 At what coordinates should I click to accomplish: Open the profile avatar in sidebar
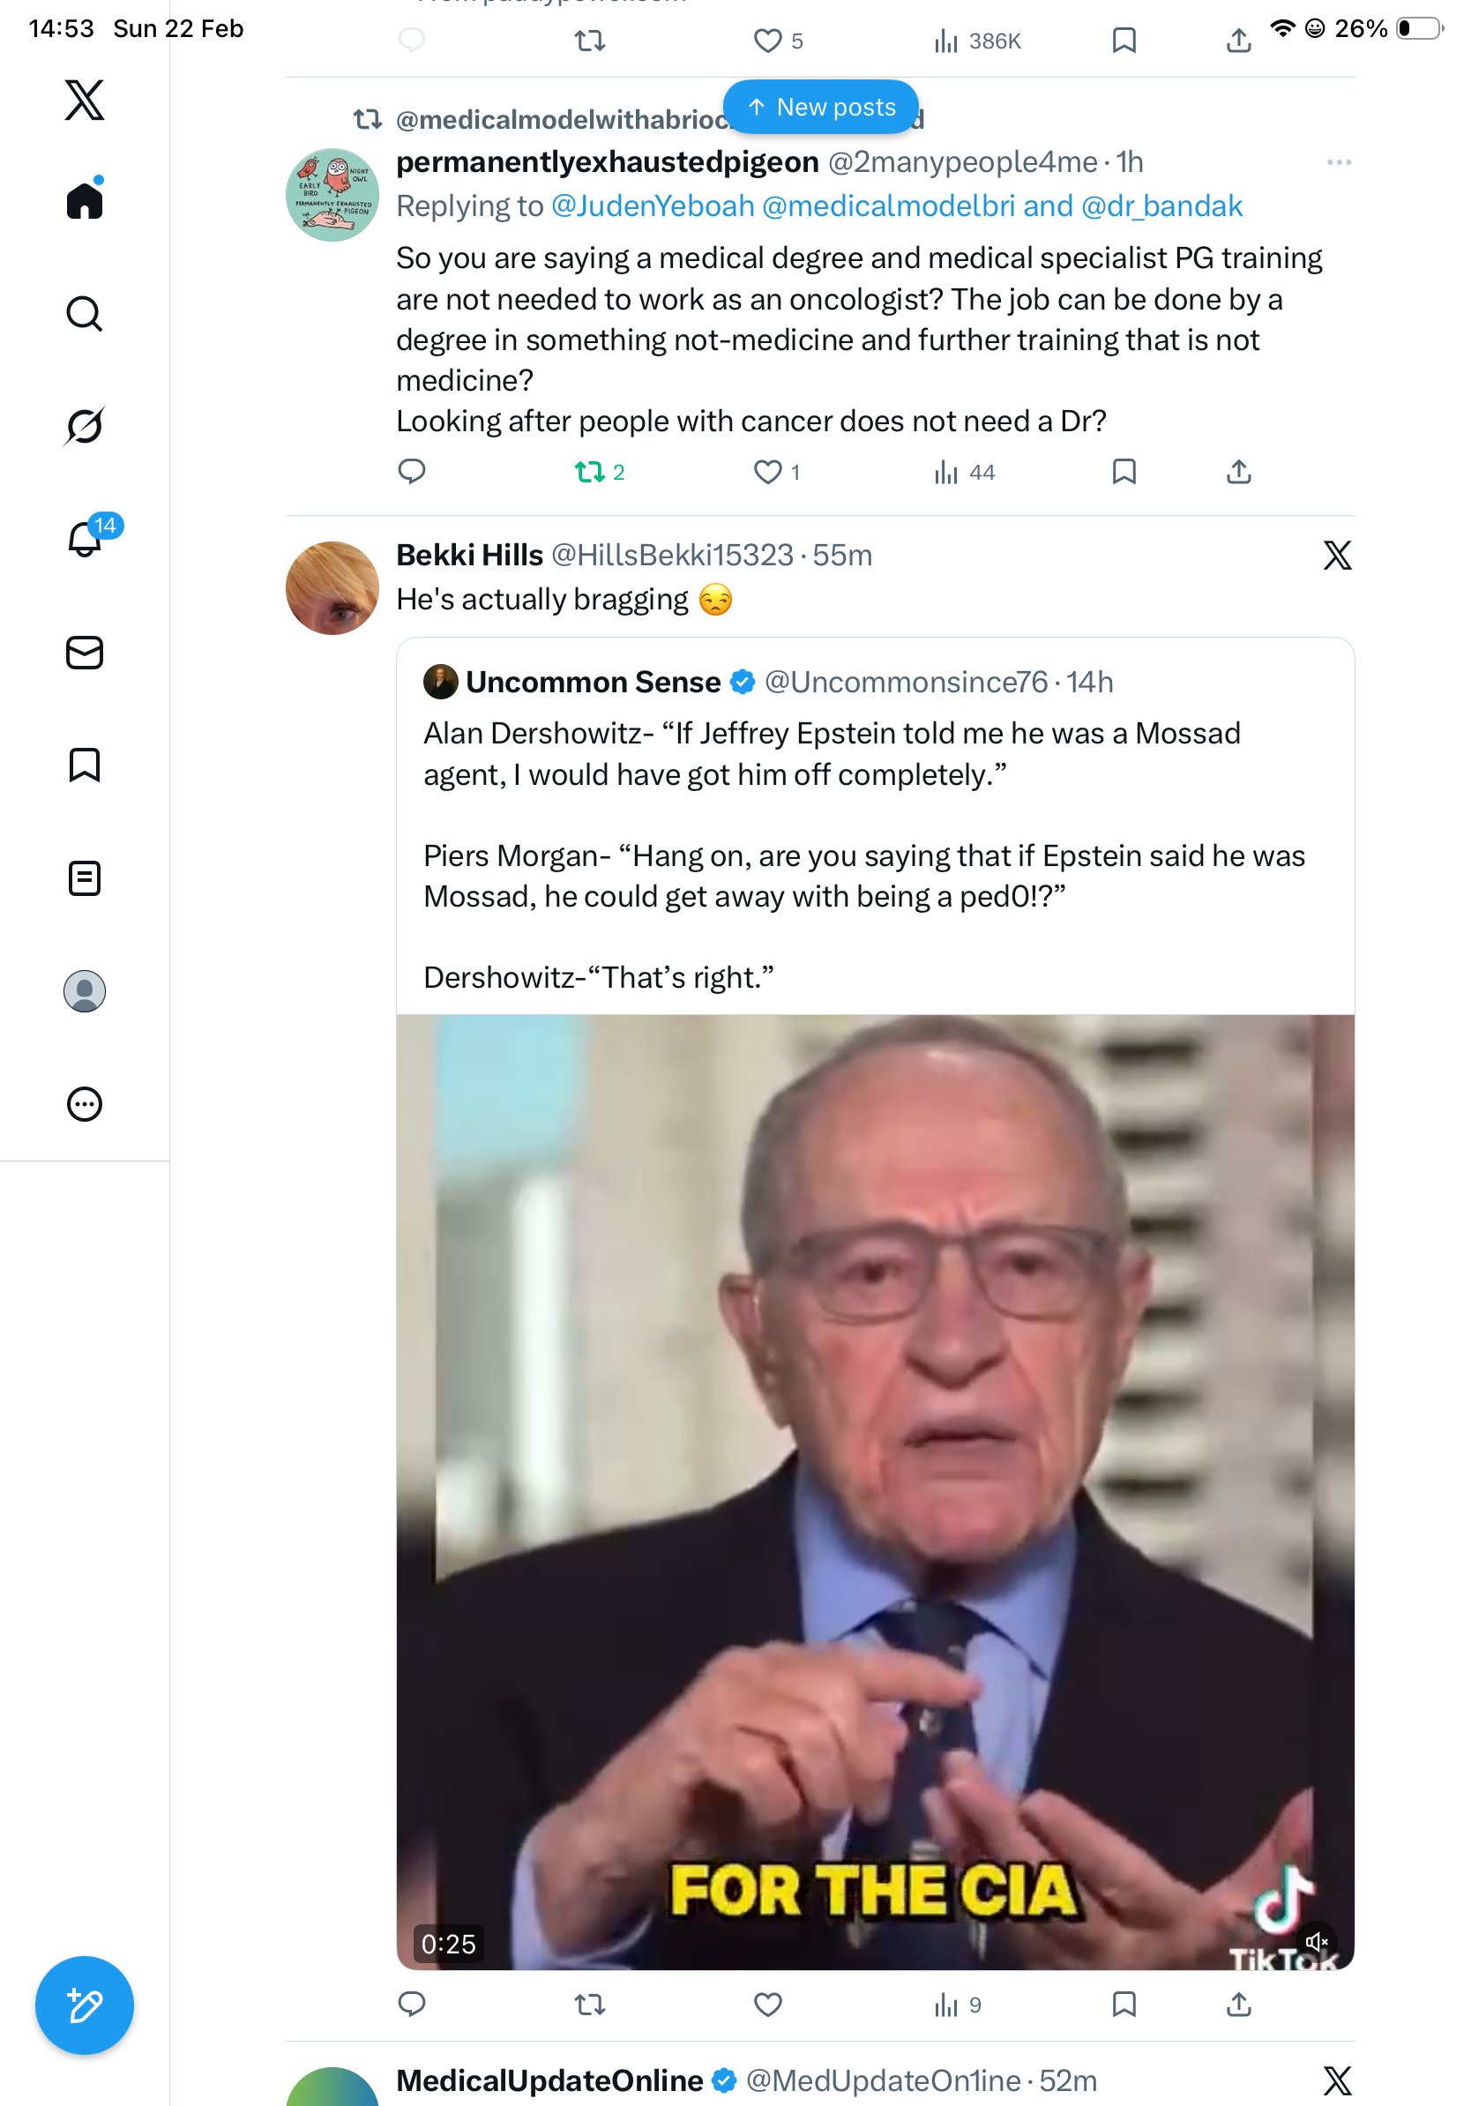(x=85, y=991)
